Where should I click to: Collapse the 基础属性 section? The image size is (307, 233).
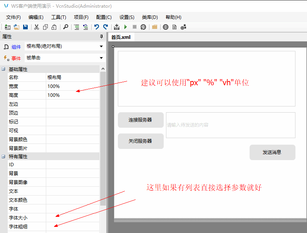3,69
